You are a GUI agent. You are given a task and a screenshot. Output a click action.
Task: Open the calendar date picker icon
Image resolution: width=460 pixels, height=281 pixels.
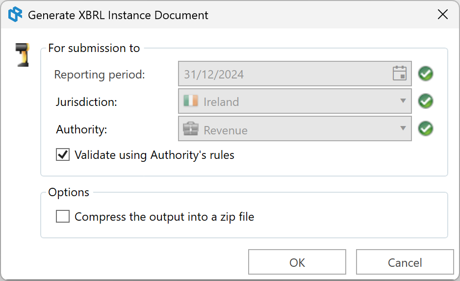click(x=400, y=74)
